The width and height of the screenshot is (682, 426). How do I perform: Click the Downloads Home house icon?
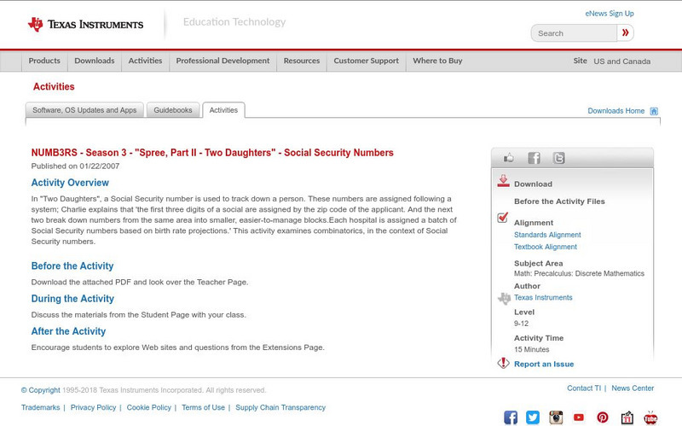(x=654, y=111)
